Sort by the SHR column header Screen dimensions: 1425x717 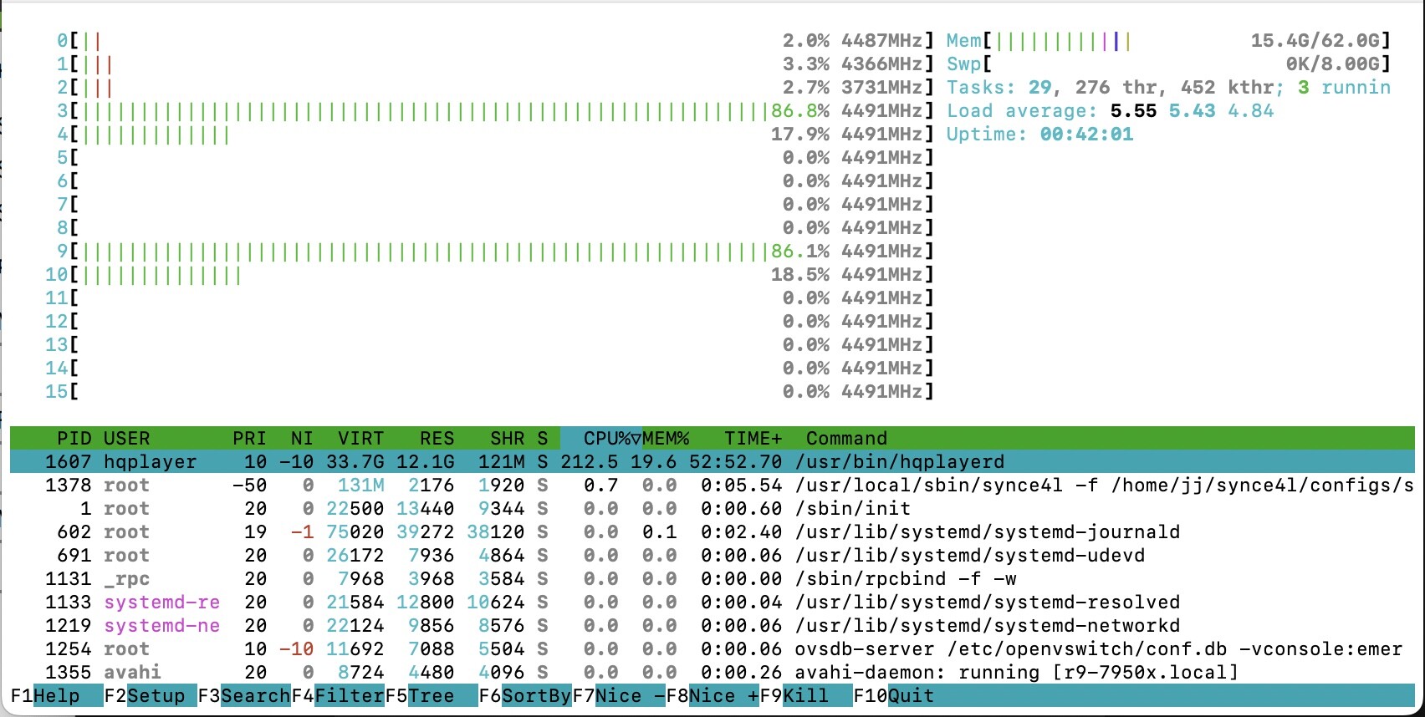(x=507, y=438)
